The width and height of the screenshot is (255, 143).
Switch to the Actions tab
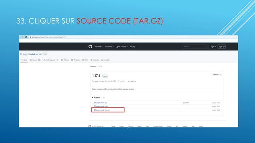(x=65, y=60)
